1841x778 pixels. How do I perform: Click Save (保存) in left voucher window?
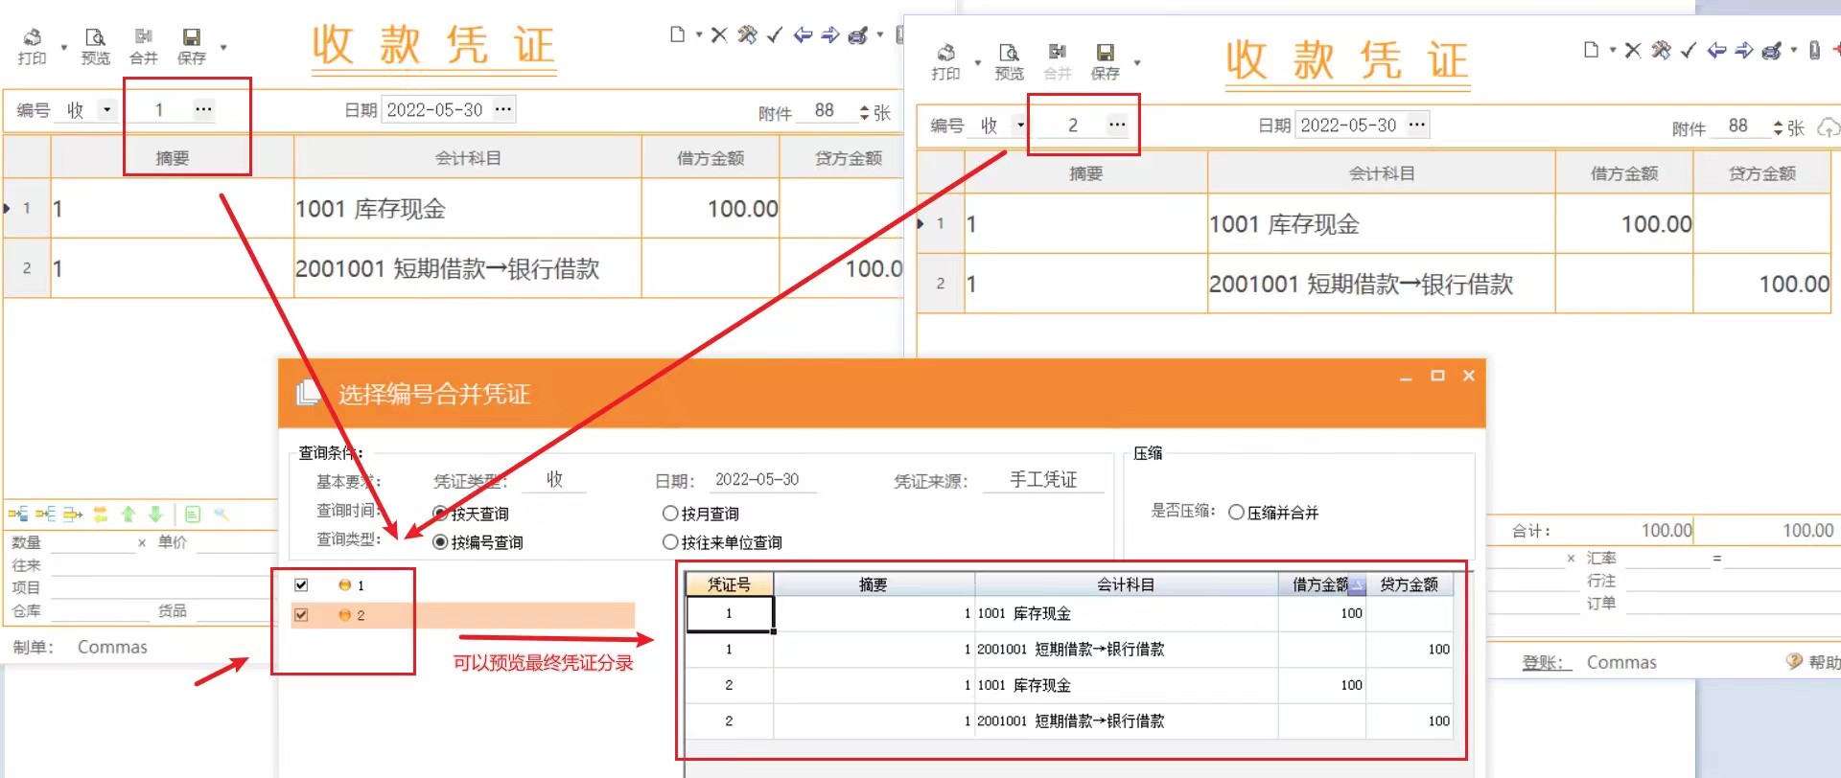[191, 45]
